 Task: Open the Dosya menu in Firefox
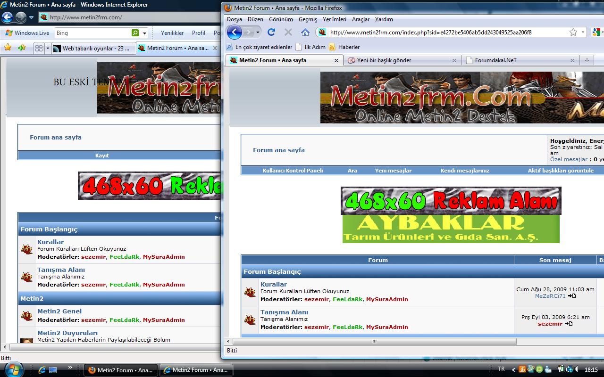pyautogui.click(x=235, y=19)
